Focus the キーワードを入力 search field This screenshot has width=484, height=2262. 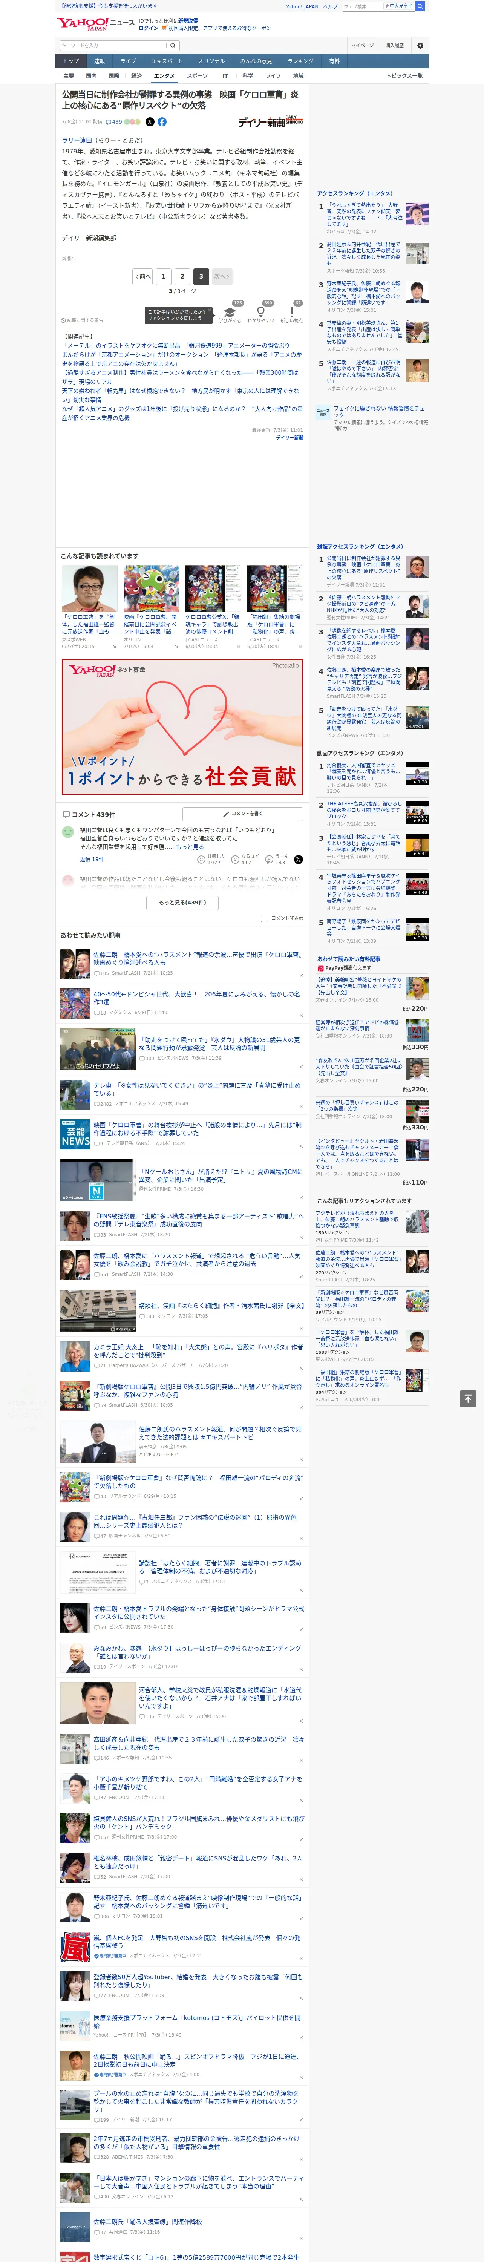point(113,45)
